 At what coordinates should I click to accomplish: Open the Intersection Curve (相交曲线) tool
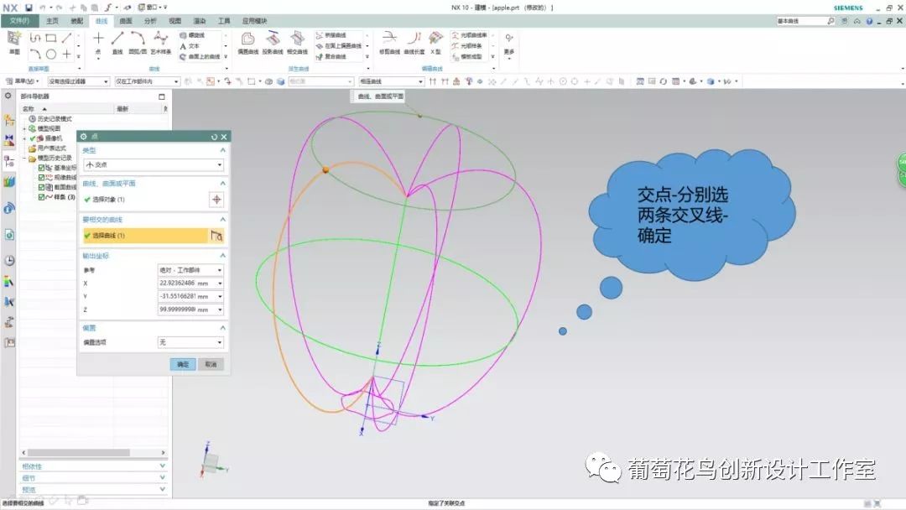(x=298, y=44)
